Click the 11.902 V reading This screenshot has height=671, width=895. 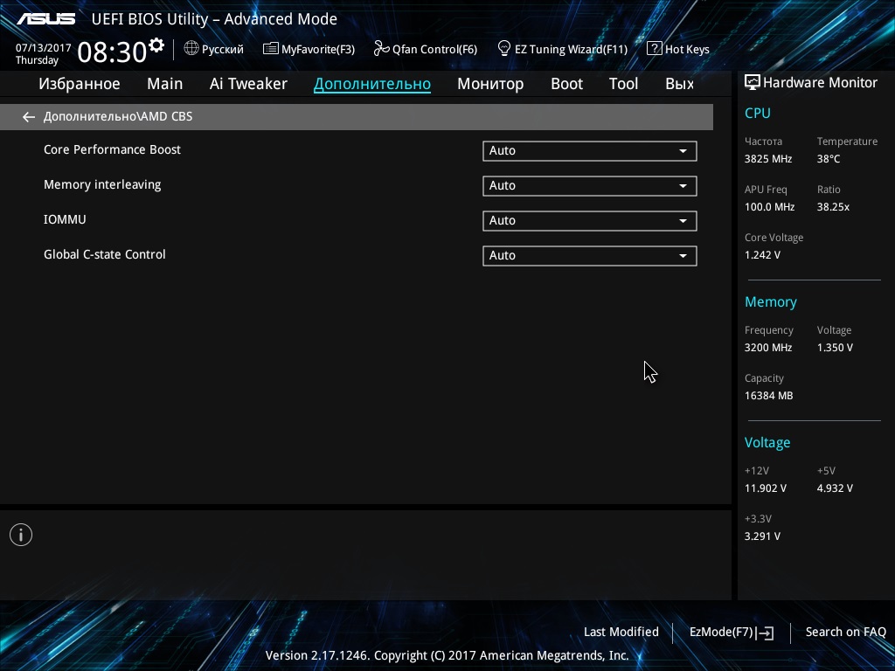pyautogui.click(x=766, y=488)
